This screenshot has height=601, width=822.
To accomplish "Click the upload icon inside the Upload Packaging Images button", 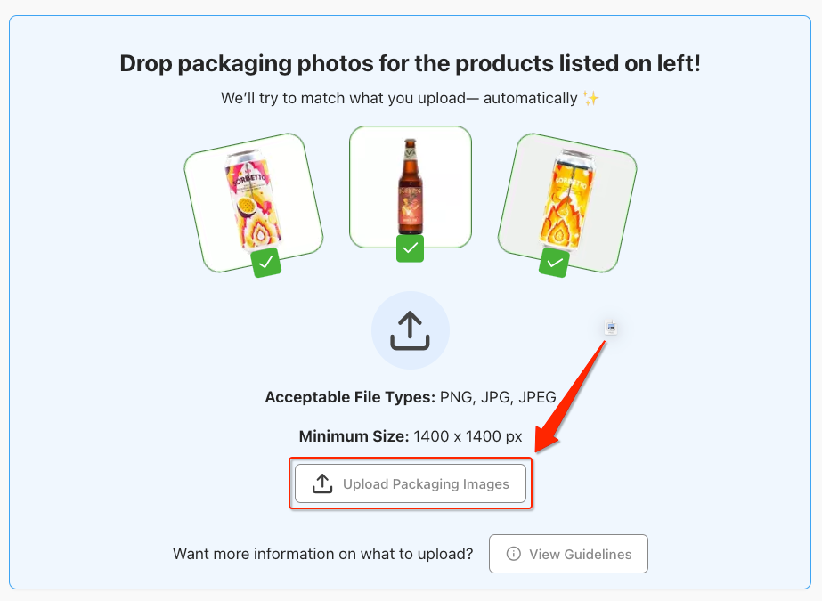I will (x=322, y=484).
